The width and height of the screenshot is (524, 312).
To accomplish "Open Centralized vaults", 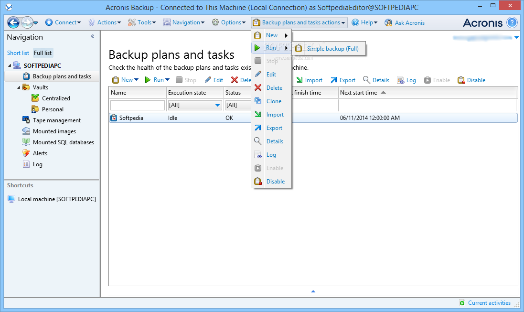I will (51, 98).
